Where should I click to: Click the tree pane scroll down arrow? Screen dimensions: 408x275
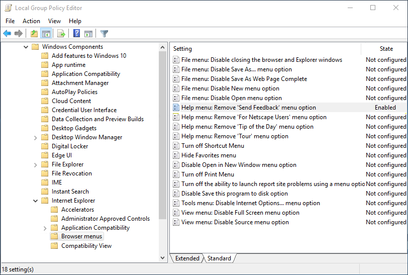point(162,258)
